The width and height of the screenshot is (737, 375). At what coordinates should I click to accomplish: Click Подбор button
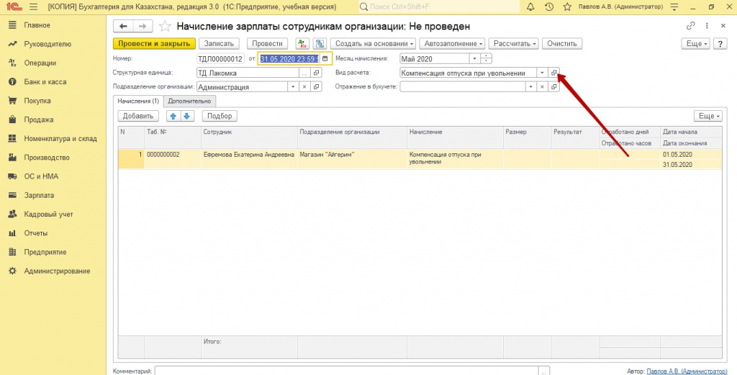[x=220, y=116]
